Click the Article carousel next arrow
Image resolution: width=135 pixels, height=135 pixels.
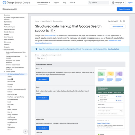pyautogui.click(x=123, y=77)
